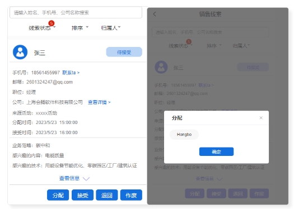Click 确定 button in the 分配 dialog
This screenshot has height=209, width=294.
pos(216,151)
